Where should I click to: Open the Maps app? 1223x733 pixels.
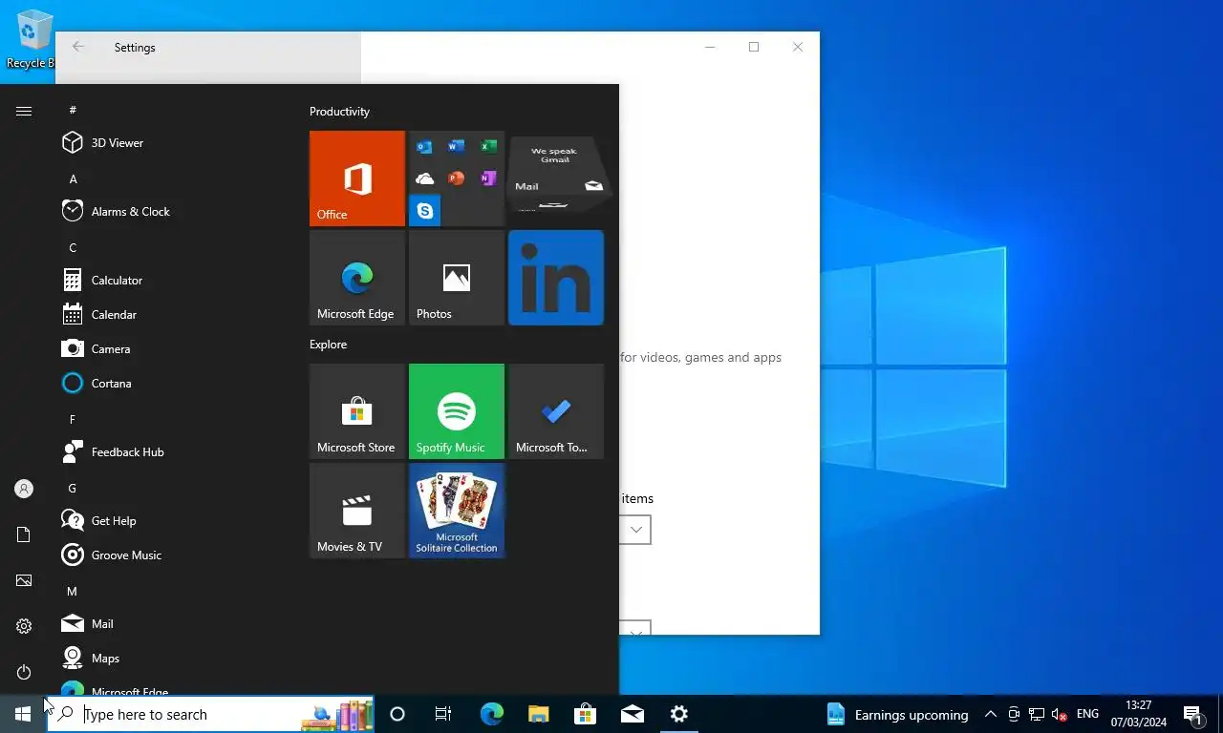coord(172,659)
